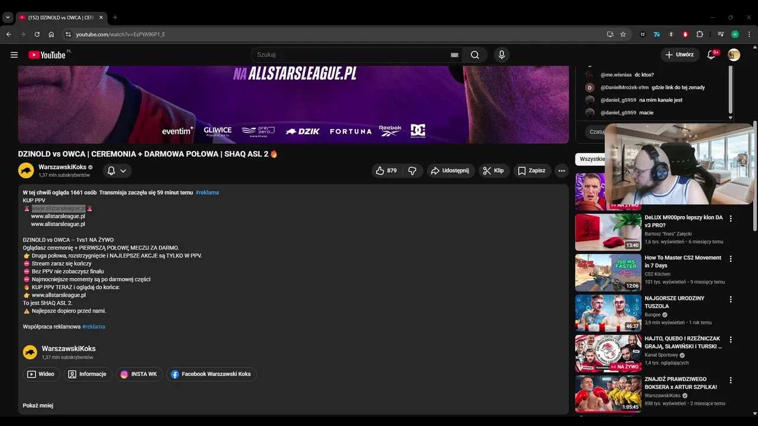Open YouTube notifications bell
Viewport: 758px width, 426px height.
[711, 55]
